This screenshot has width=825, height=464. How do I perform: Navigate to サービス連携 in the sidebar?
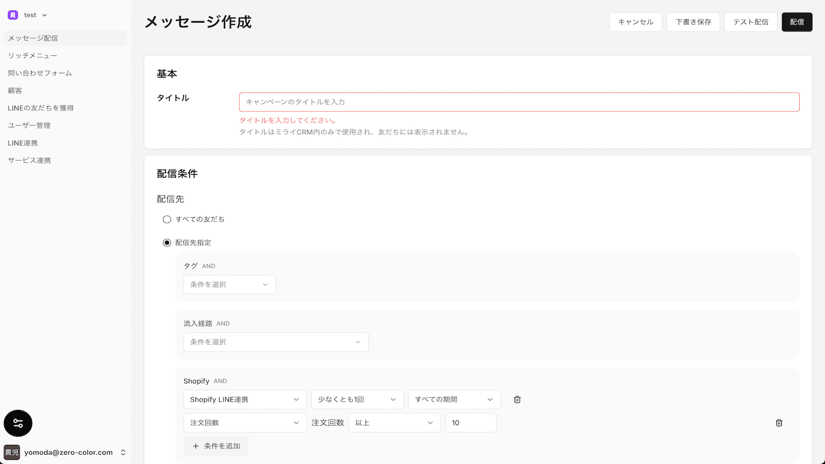coord(28,160)
